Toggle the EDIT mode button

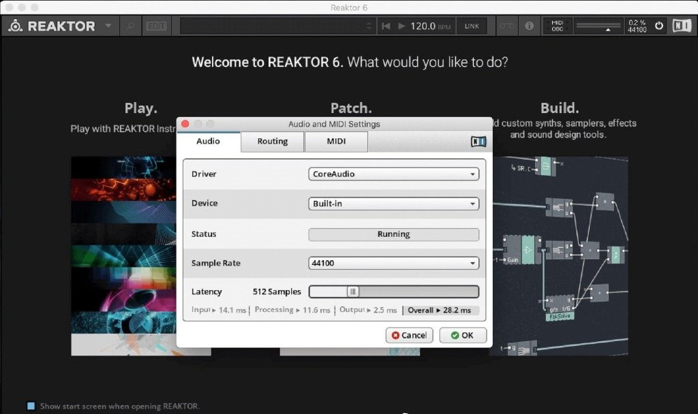[x=156, y=26]
